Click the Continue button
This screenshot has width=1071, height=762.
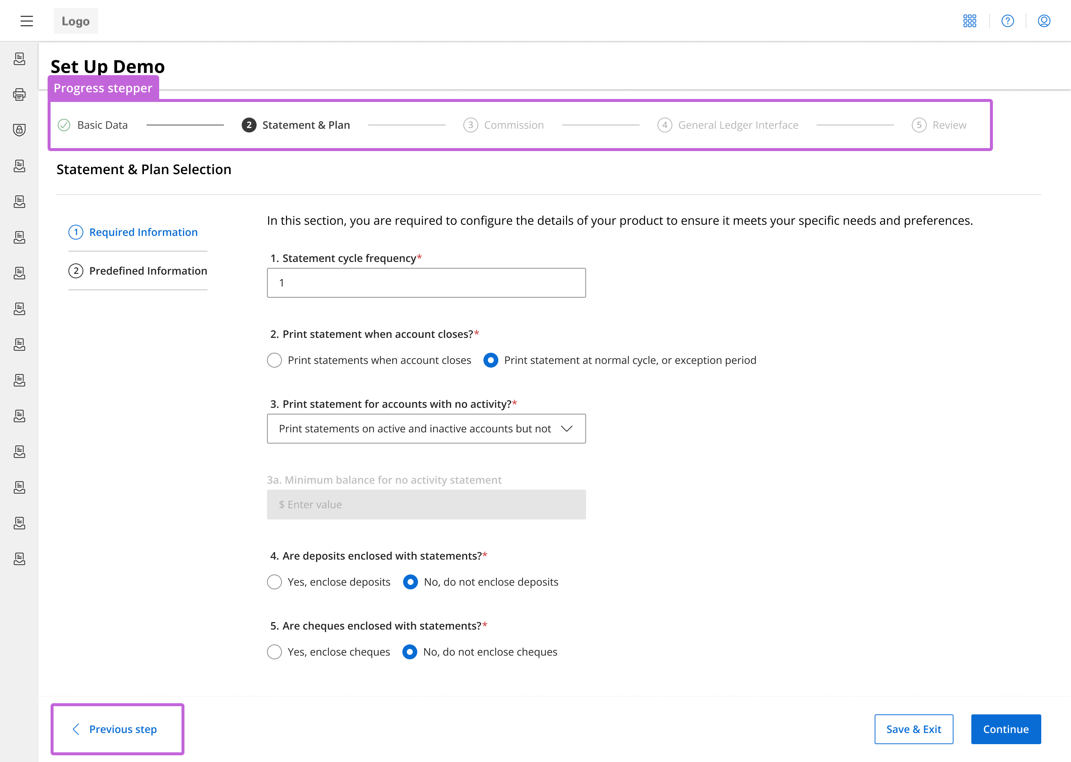[1005, 729]
